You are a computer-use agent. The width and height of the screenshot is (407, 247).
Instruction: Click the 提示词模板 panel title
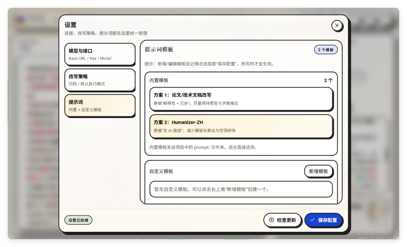[x=159, y=50]
